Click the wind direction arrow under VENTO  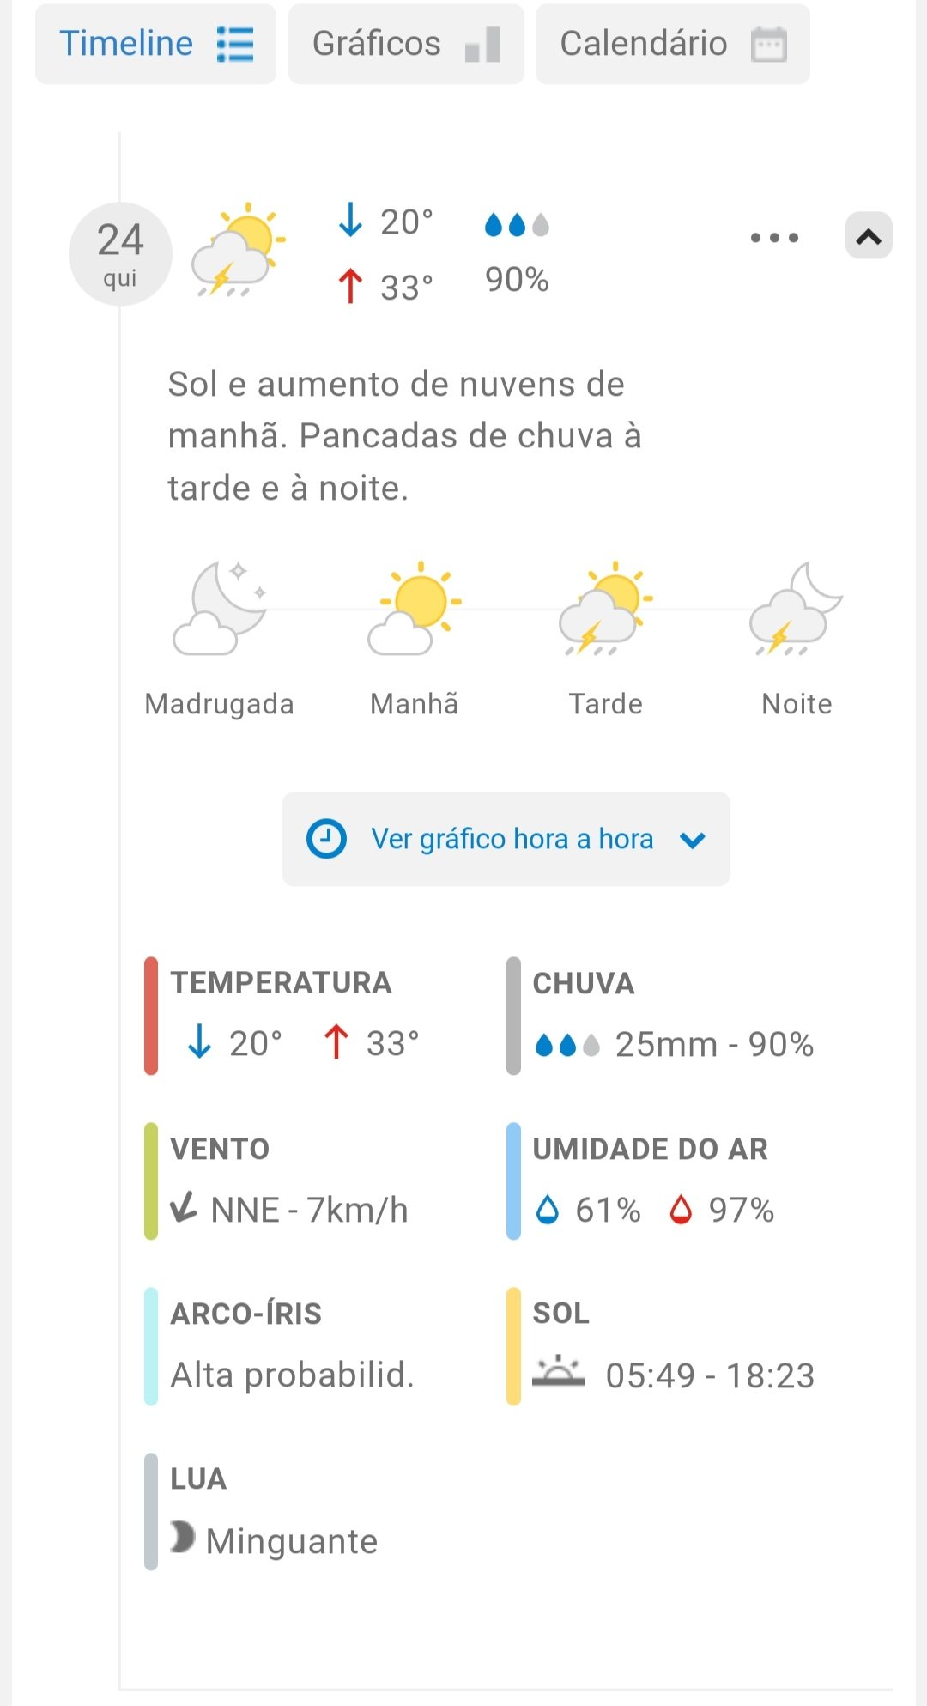click(x=184, y=1207)
